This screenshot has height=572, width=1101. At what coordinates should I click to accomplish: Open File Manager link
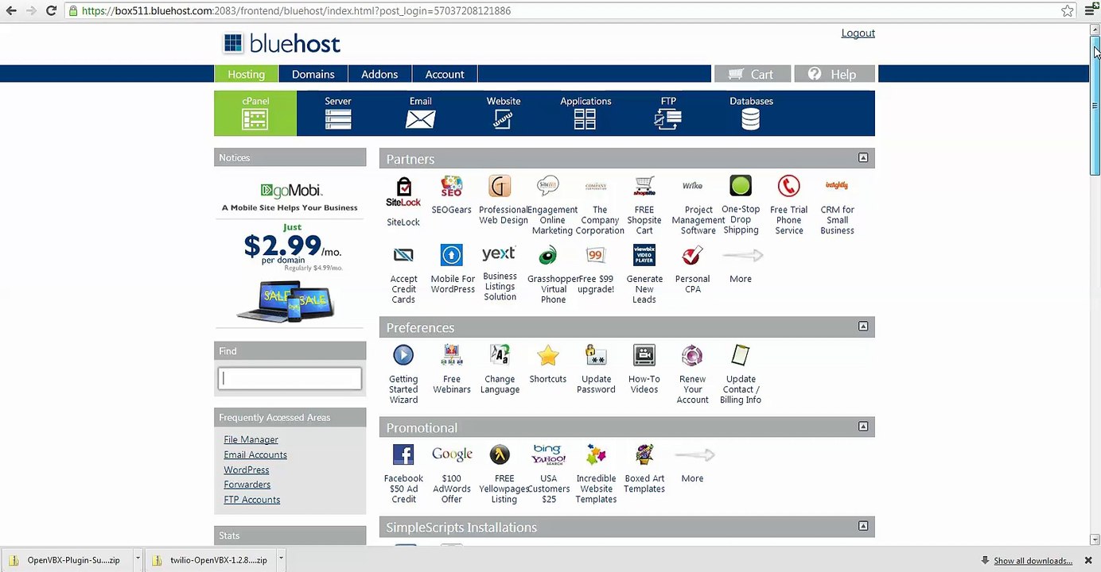[251, 439]
